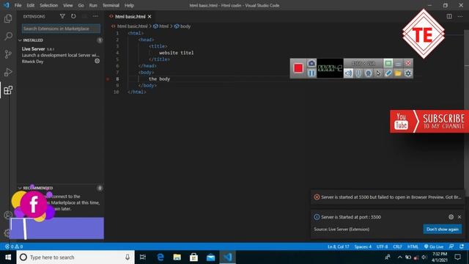
Task: Collapse the RECOMMENDED section chevron
Action: pyautogui.click(x=20, y=188)
